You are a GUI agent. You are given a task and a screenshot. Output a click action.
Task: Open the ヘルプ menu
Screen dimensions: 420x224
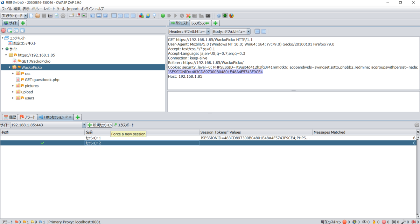(x=100, y=9)
